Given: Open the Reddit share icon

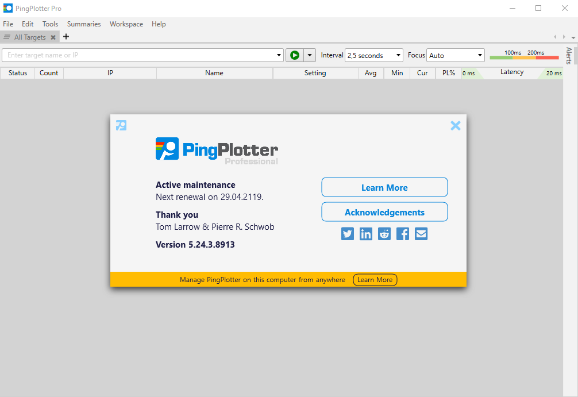Looking at the screenshot, I should click(384, 234).
